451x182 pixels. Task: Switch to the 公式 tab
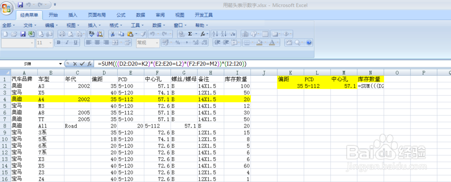121,15
